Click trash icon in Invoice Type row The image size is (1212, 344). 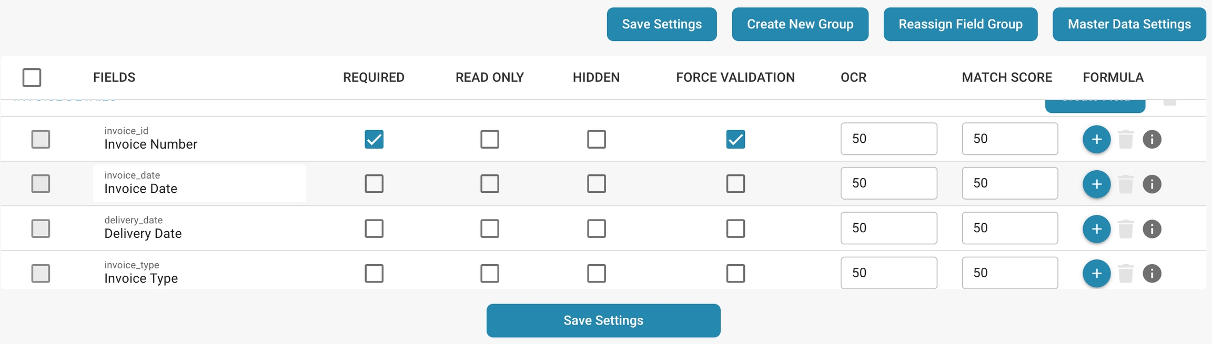coord(1125,273)
